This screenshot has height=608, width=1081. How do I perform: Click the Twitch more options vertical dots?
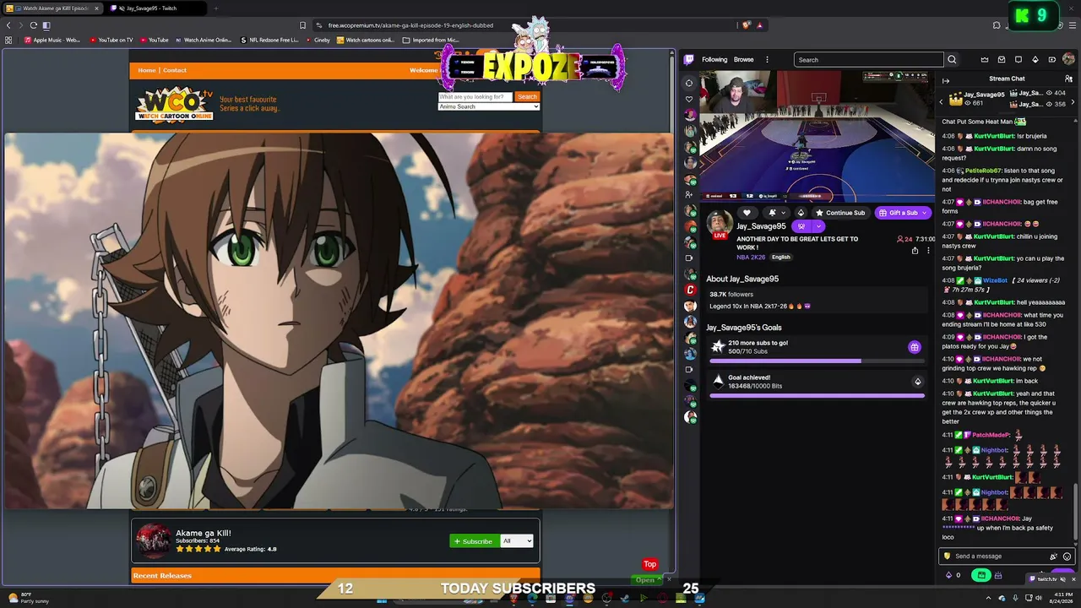767,60
